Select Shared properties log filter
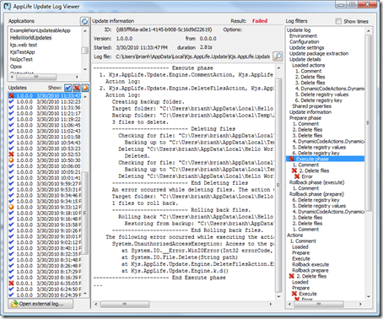 [x=311, y=106]
